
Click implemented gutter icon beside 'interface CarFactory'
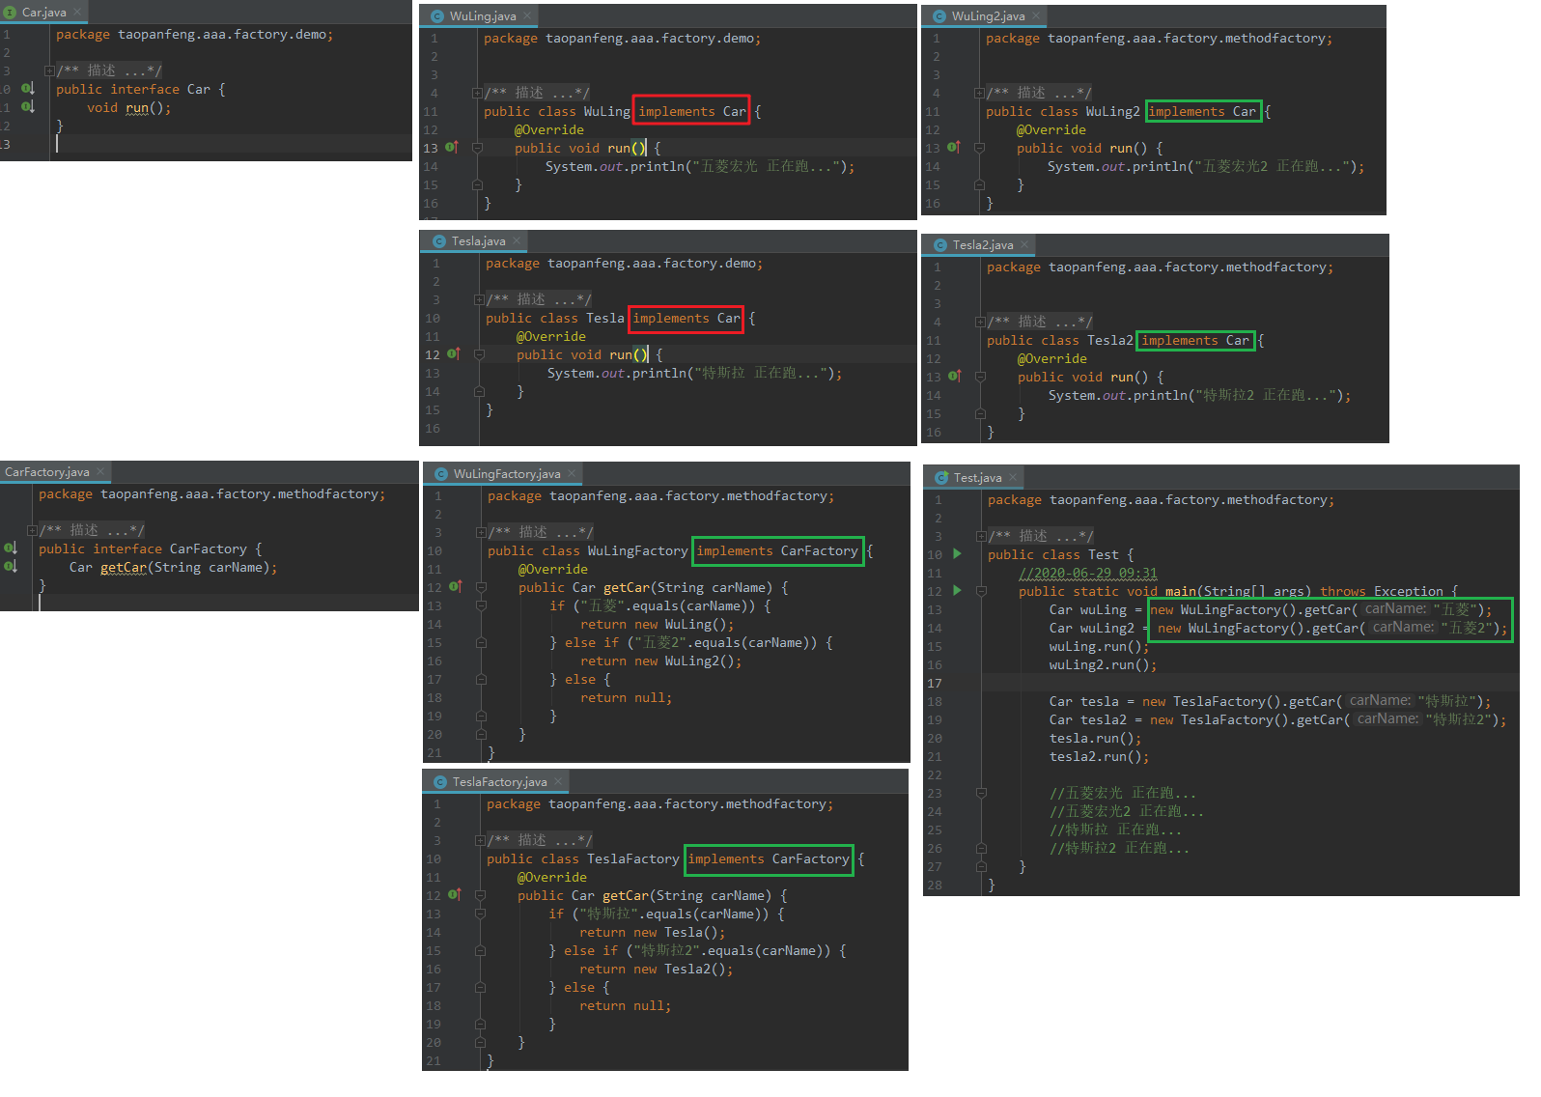pos(11,548)
